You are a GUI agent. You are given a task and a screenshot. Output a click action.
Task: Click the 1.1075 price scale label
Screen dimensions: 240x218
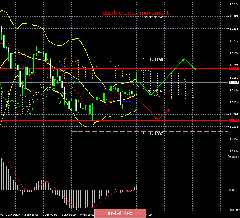[x=234, y=127]
